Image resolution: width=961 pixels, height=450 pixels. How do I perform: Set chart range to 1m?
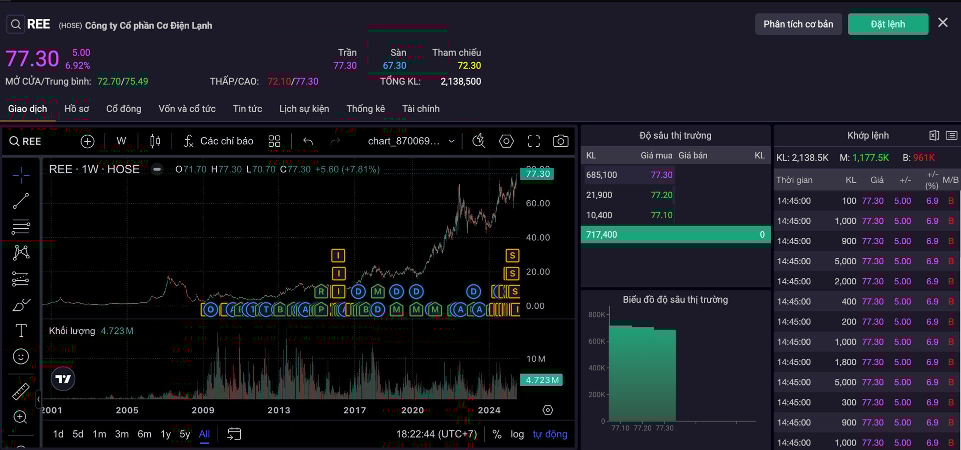pyautogui.click(x=100, y=434)
